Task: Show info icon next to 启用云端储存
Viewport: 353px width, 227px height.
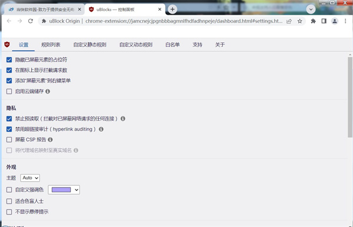Action: click(48, 91)
